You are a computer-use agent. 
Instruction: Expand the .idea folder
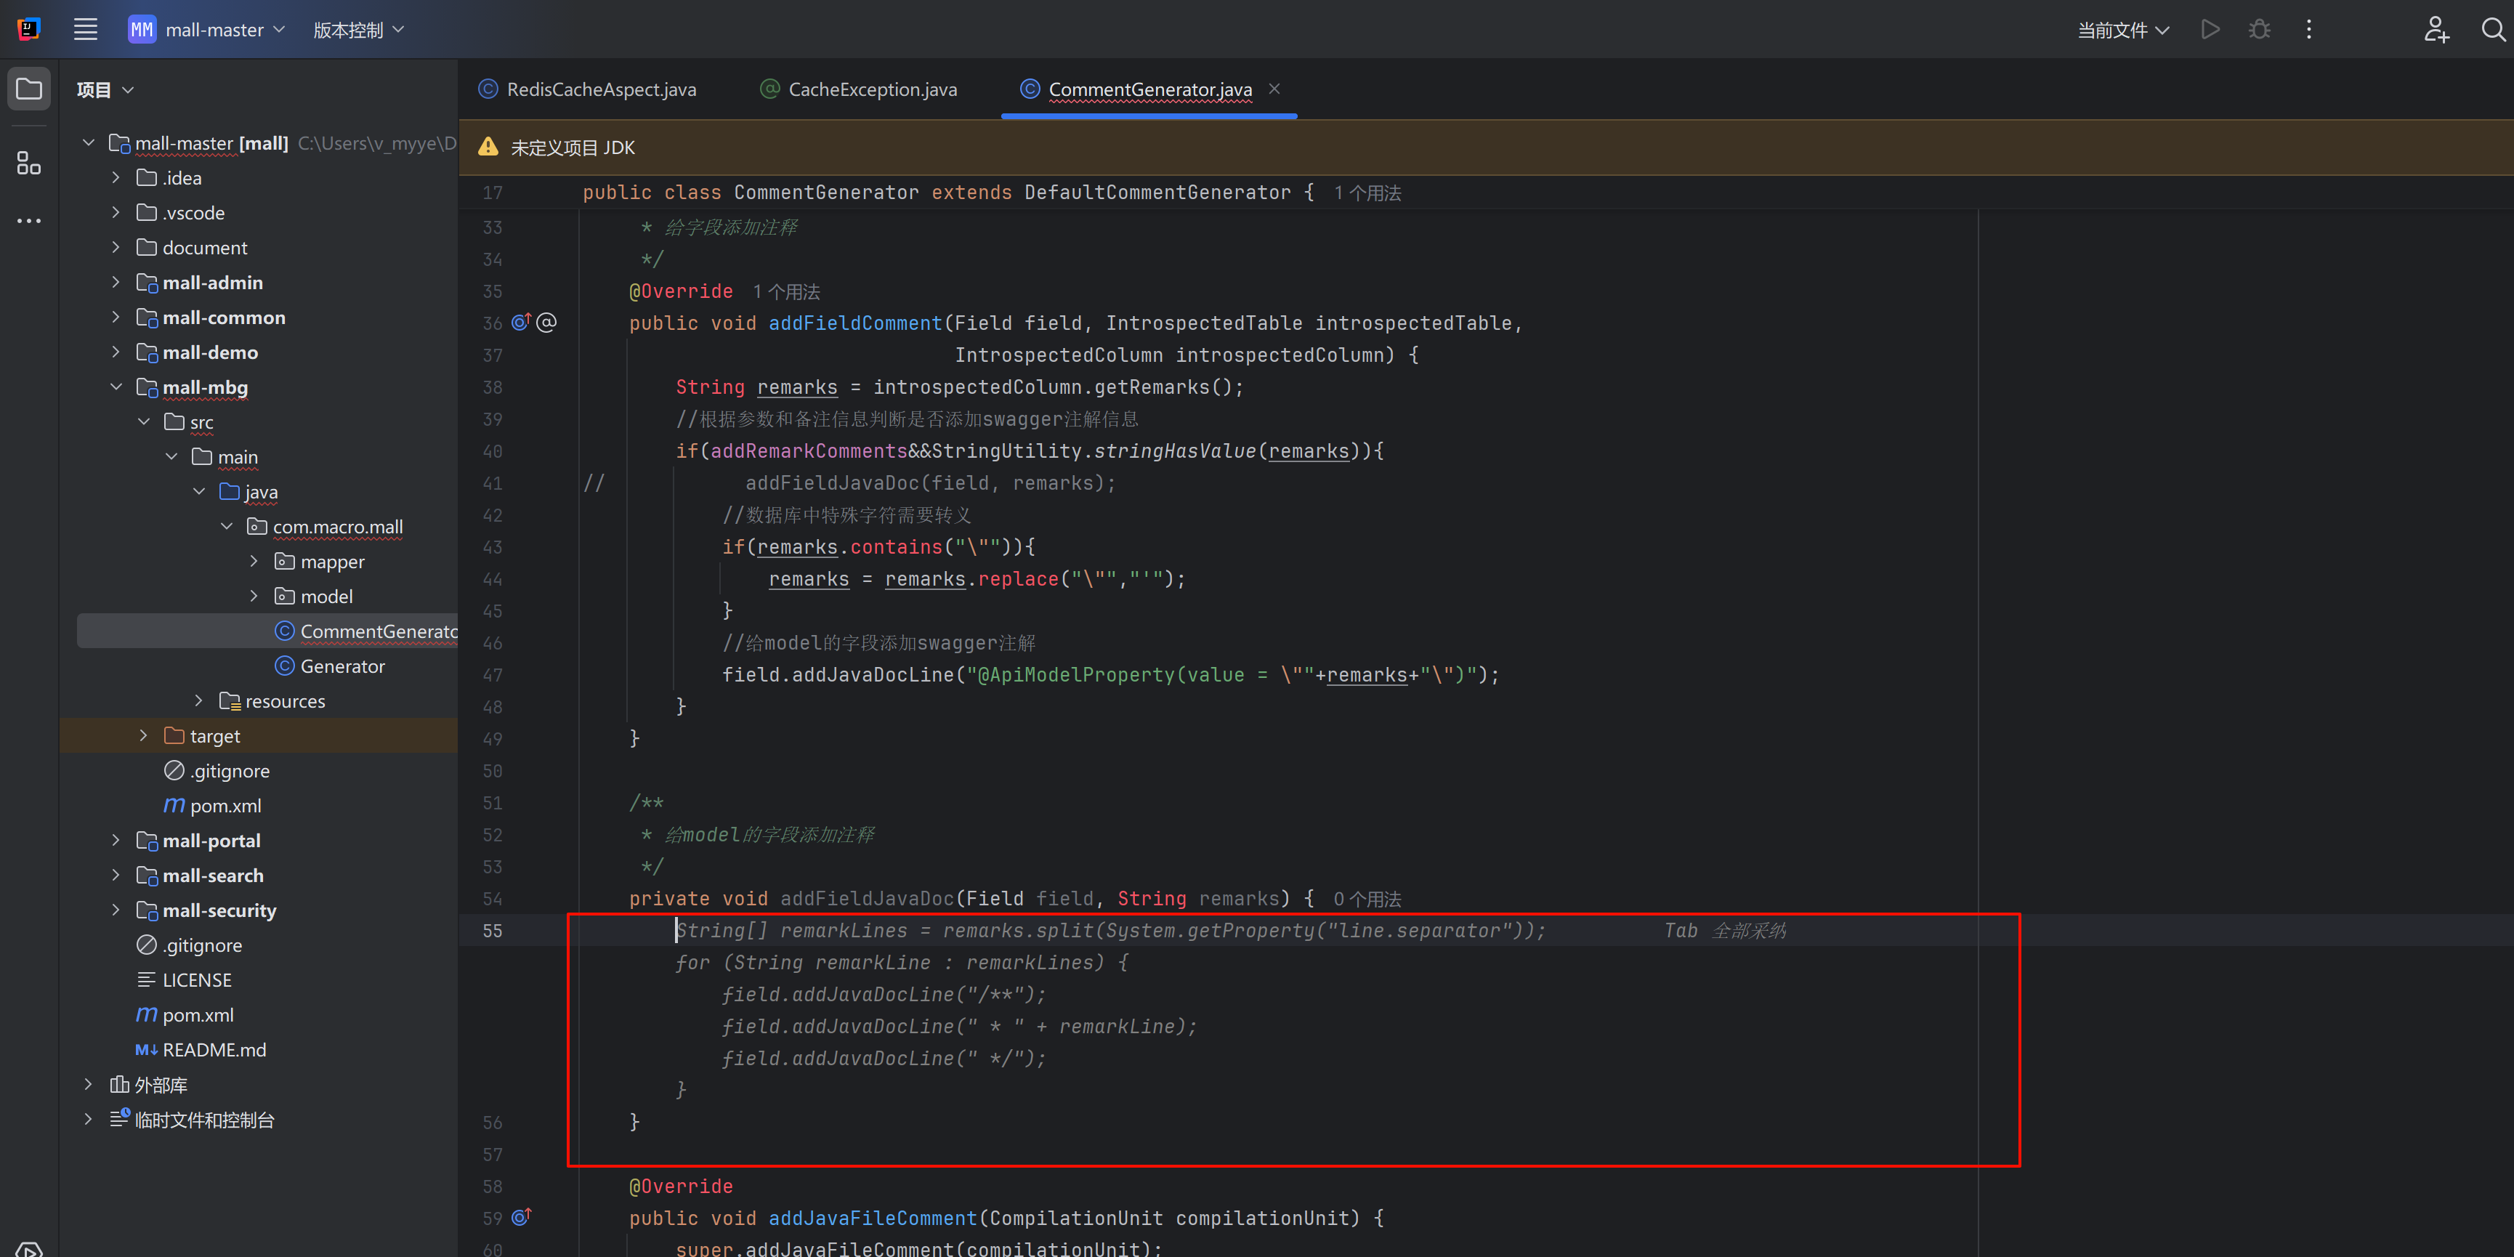click(116, 177)
